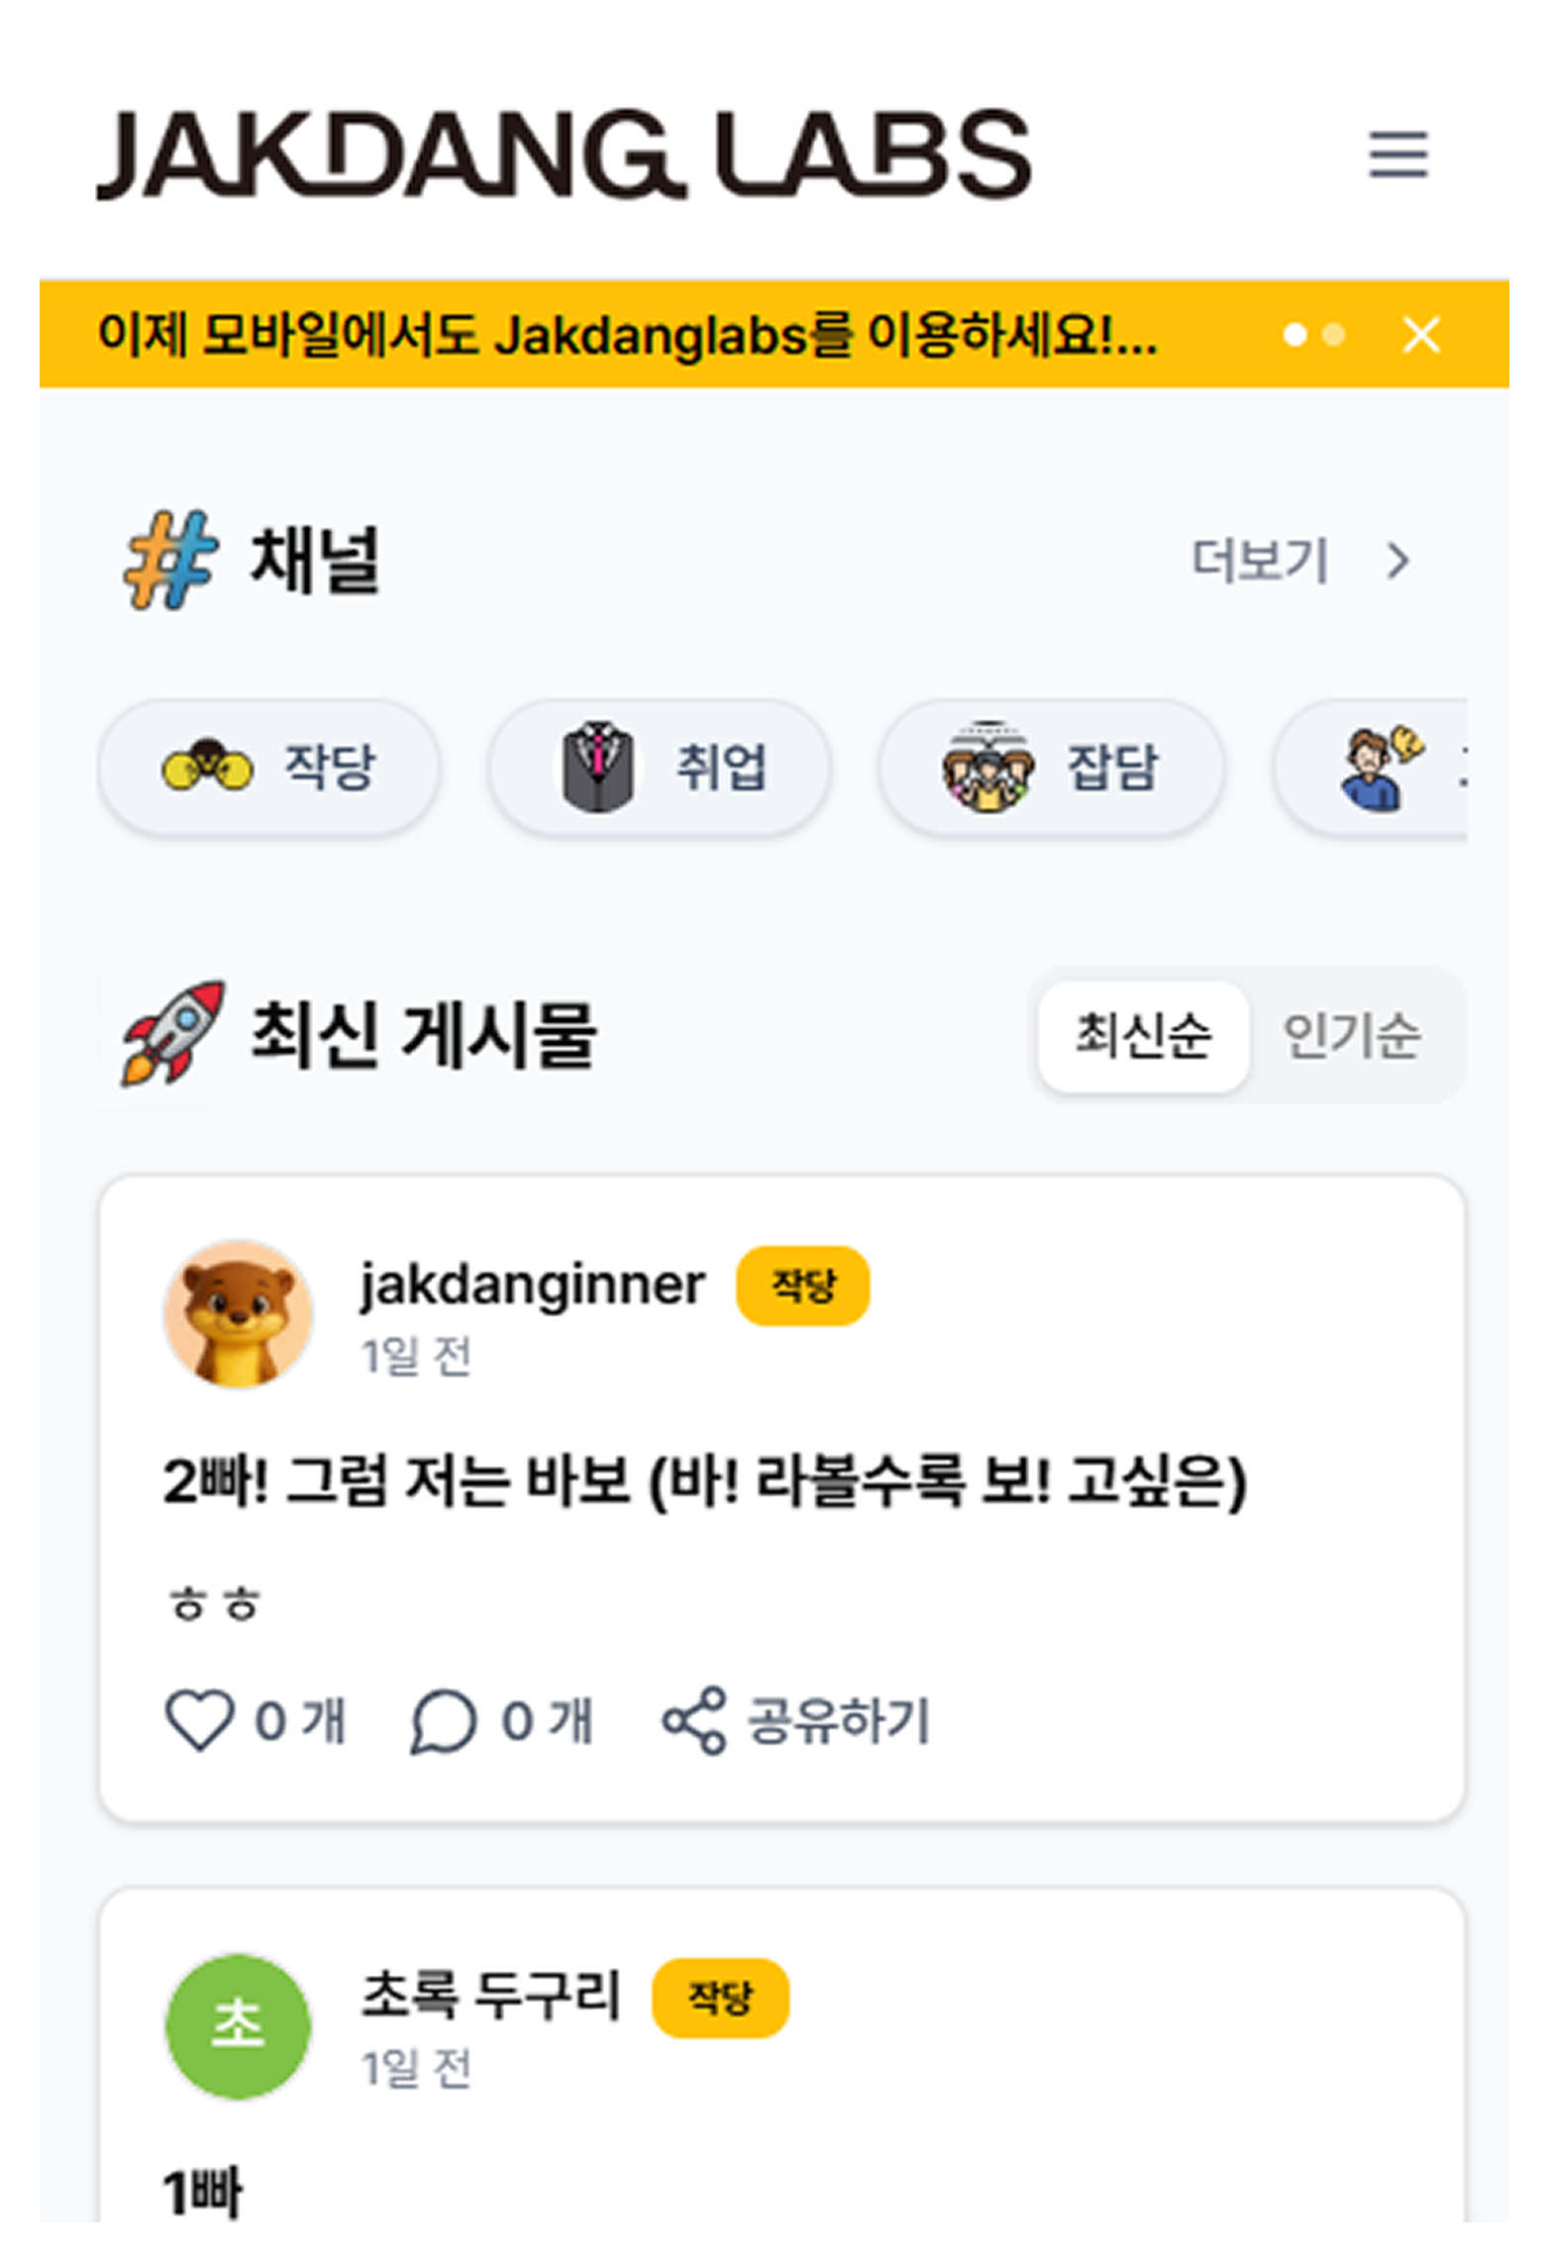Click 작당 badge next to jakdanginner
This screenshot has height=2262, width=1549.
coord(802,1285)
